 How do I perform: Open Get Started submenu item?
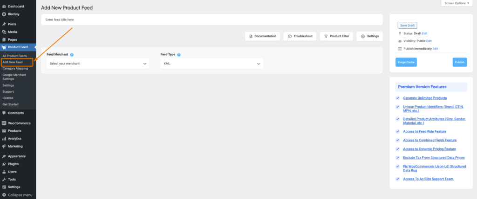point(11,104)
